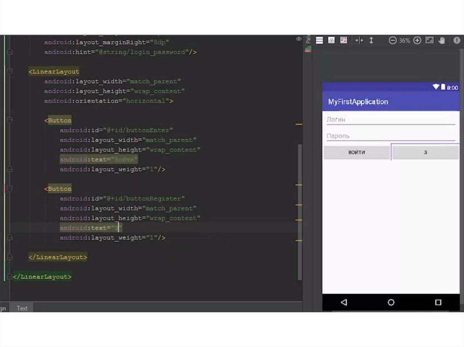Screen dimensions: 464x347
Task: Switch to the Design tab
Action: [x=3, y=308]
